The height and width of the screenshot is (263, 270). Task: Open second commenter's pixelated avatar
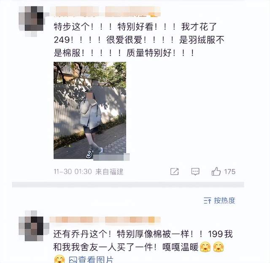tap(34, 226)
